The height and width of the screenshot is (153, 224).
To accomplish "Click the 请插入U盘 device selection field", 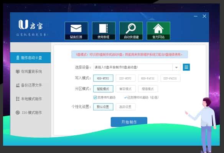I will [x=133, y=67].
